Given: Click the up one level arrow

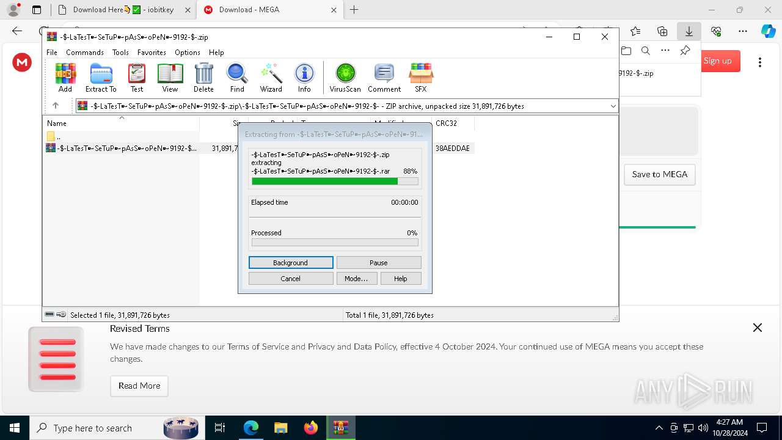Looking at the screenshot, I should coord(56,106).
